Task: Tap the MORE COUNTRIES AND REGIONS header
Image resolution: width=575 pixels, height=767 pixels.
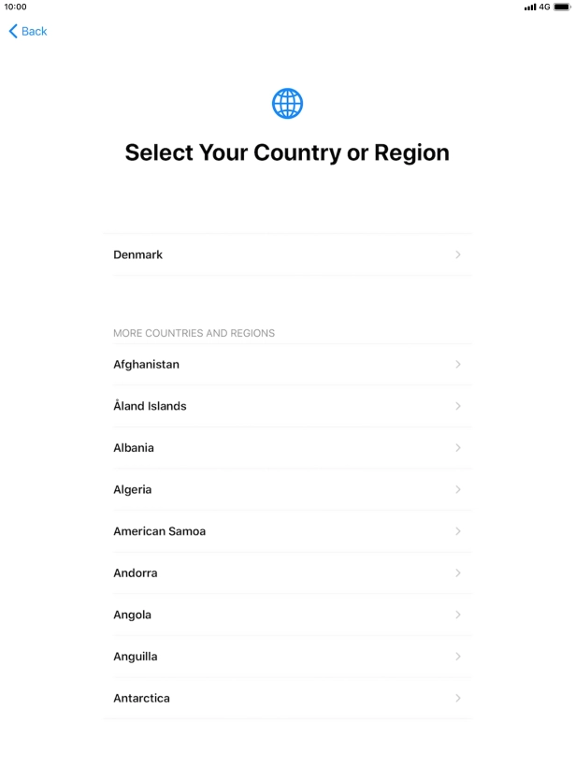Action: point(194,333)
